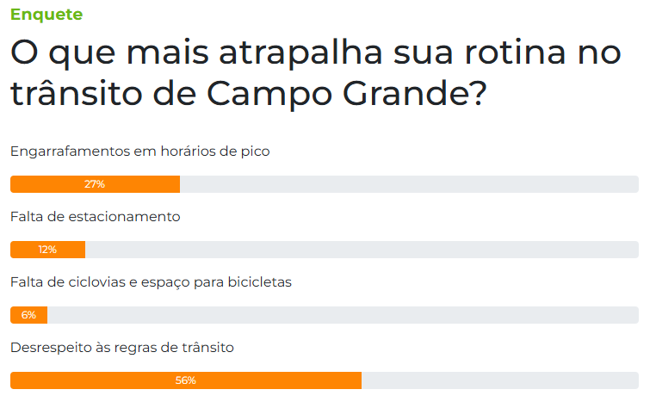
Task: Click the 12% percentage label
Action: click(47, 250)
